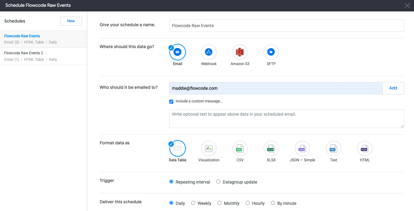This screenshot has height=211, width=414.
Task: Select HTML file format icon
Action: 365,148
